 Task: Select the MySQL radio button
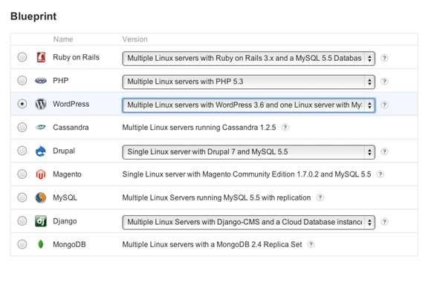pos(22,197)
